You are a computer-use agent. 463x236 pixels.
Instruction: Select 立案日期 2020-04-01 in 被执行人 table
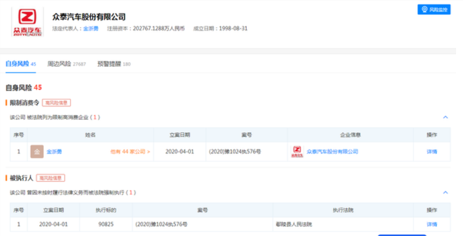53,224
